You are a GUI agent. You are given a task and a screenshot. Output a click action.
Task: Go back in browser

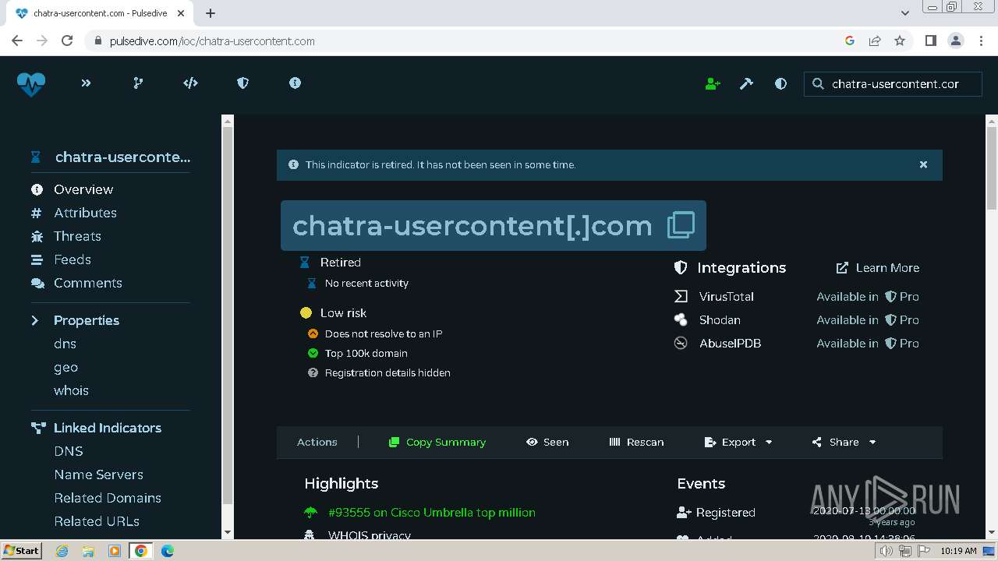tap(17, 41)
